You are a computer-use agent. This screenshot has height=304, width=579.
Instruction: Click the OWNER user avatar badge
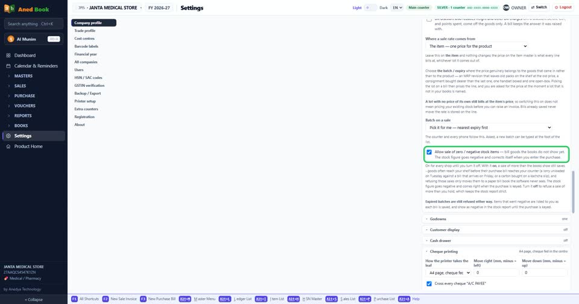pos(506,7)
